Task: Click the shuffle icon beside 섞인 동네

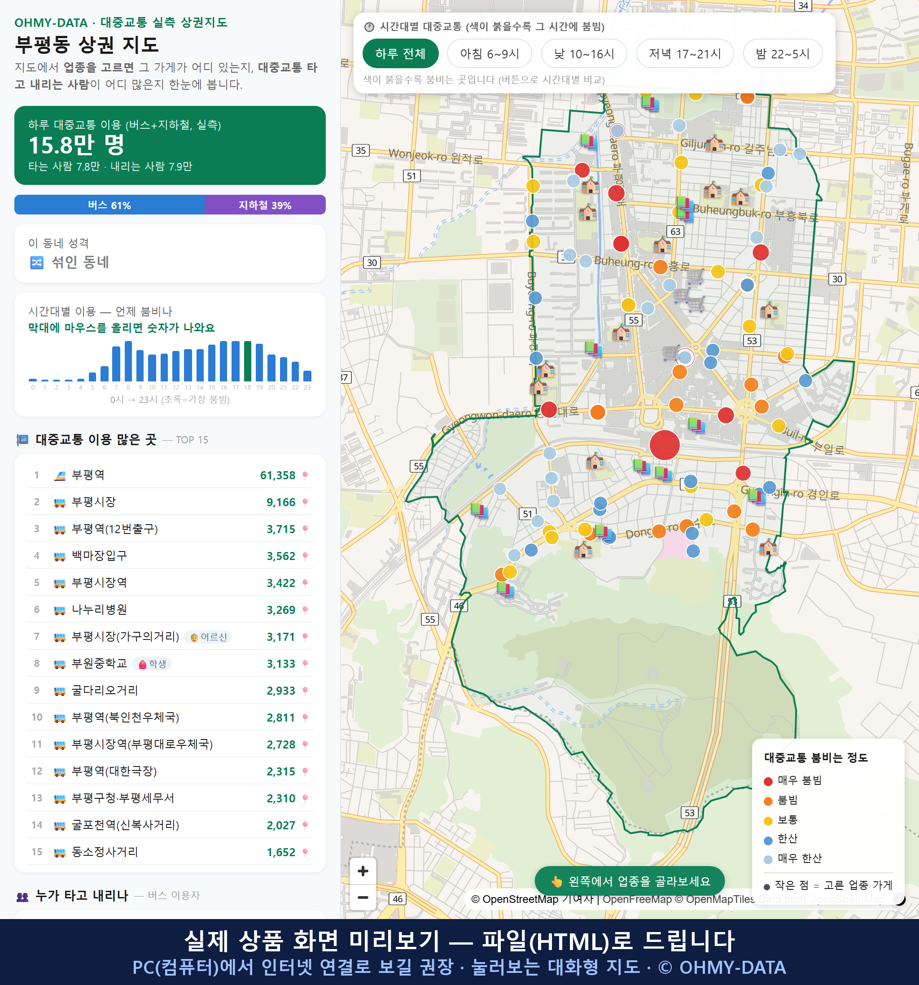Action: tap(37, 262)
